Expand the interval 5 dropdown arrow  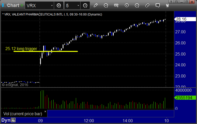click(78, 5)
